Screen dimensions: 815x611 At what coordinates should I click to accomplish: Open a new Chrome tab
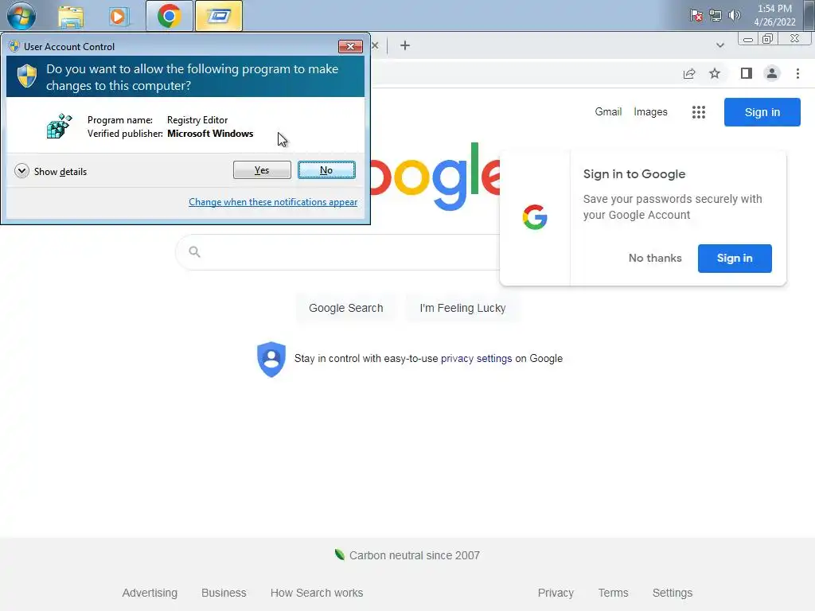[405, 45]
